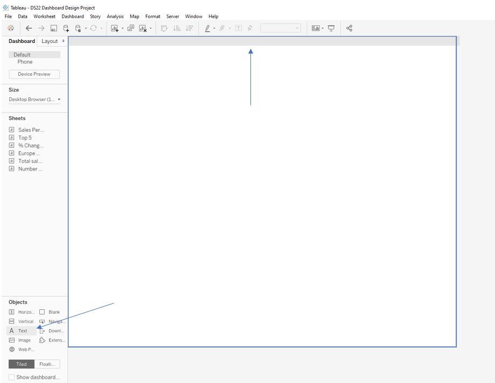Open the Group Members dropdown arrow
The width and height of the screenshot is (495, 383).
(229, 29)
